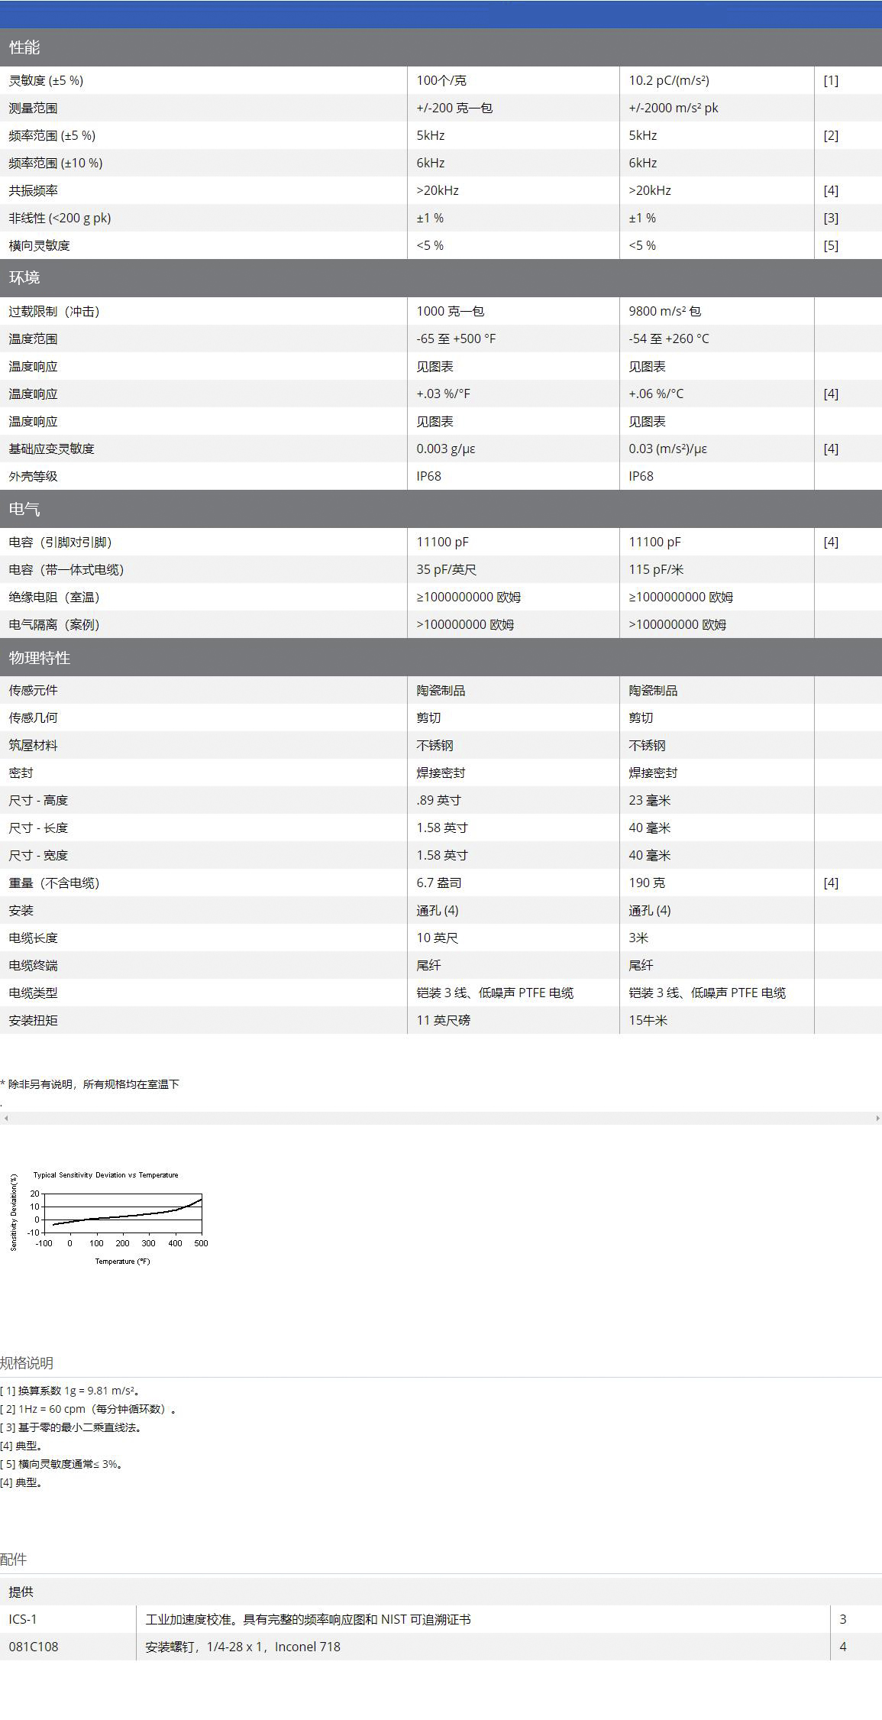Select the ICS-1 accessory code
Image resolution: width=882 pixels, height=1720 pixels.
(23, 1619)
